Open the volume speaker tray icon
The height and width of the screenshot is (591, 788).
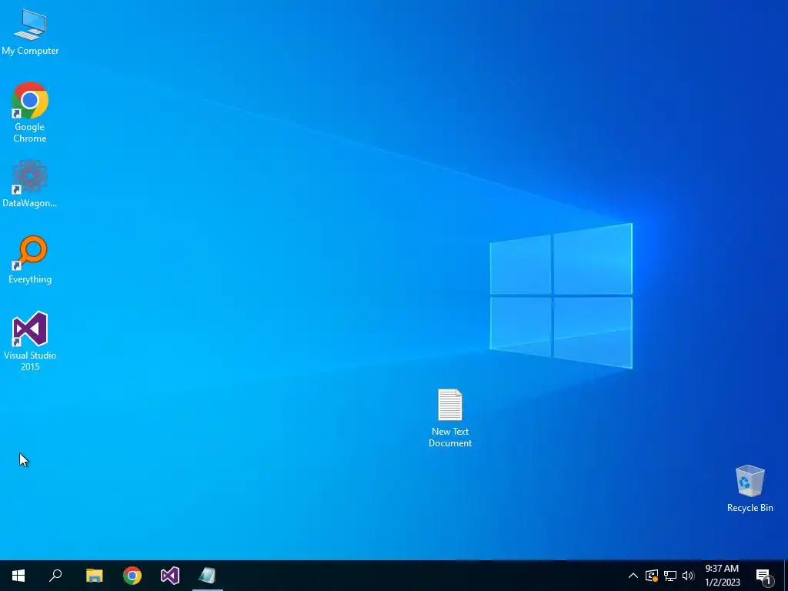point(688,576)
